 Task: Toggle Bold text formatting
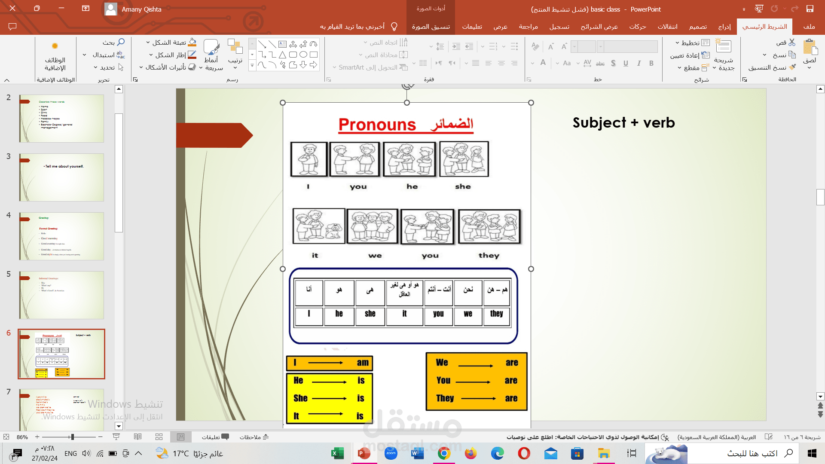click(651, 63)
